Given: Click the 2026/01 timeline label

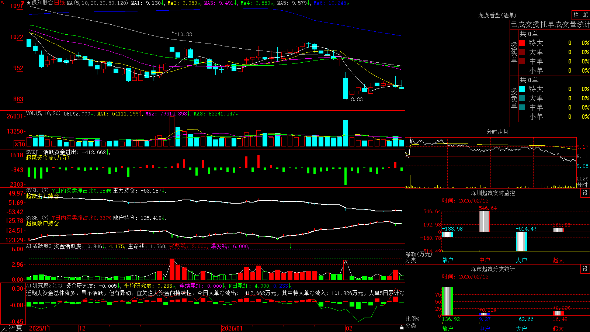Looking at the screenshot, I should click(x=232, y=328).
